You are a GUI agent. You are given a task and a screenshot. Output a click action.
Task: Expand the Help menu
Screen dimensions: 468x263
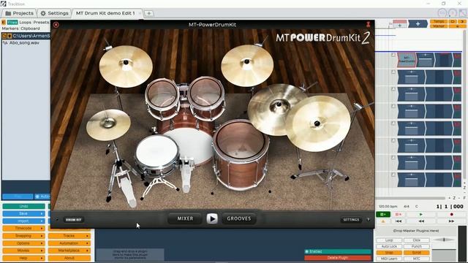pyautogui.click(x=23, y=258)
